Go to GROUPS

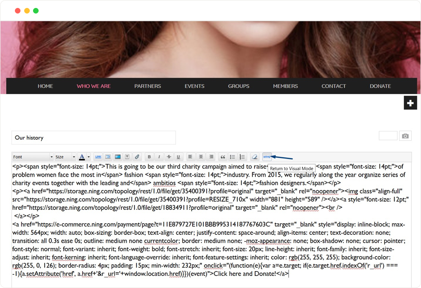click(239, 86)
